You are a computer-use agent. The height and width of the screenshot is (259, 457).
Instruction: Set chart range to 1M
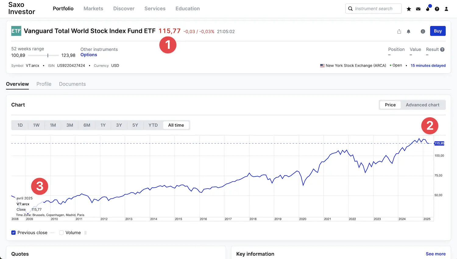coord(53,125)
